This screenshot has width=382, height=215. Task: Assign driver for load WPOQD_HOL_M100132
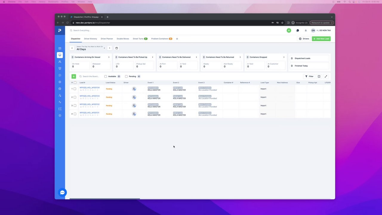(134, 105)
